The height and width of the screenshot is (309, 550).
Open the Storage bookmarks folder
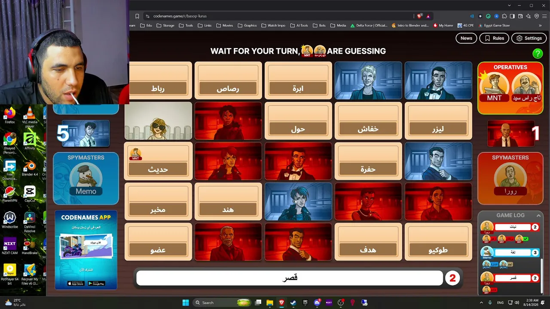165,25
